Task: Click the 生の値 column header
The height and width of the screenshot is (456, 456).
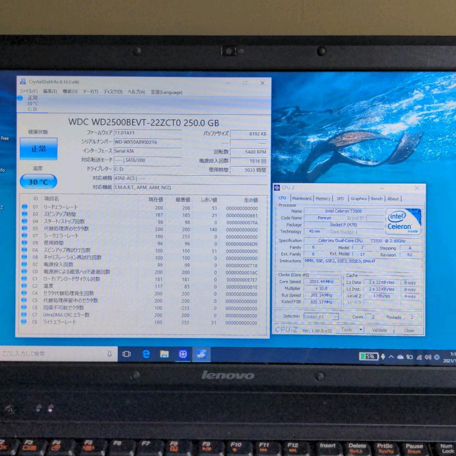Action: pyautogui.click(x=251, y=200)
